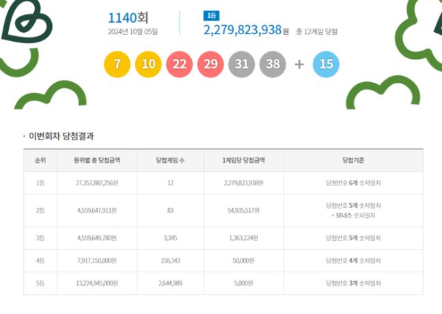
Task: Click the plus sign before bonus ball
Action: [299, 65]
